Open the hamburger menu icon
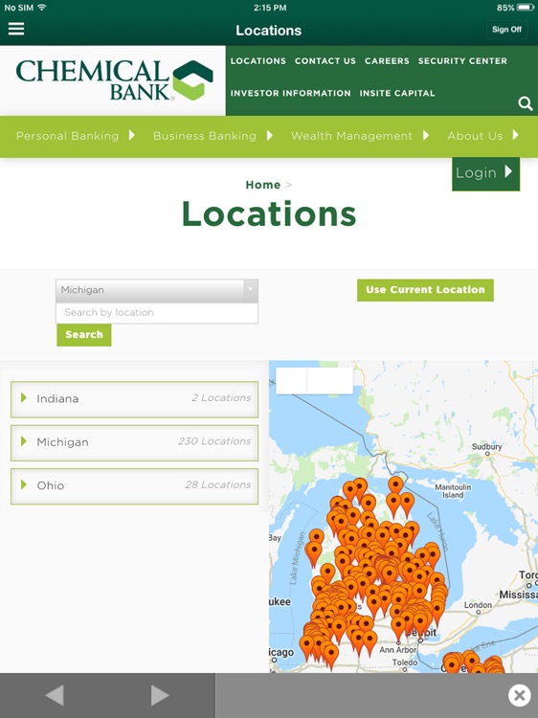The width and height of the screenshot is (538, 718). pyautogui.click(x=16, y=29)
